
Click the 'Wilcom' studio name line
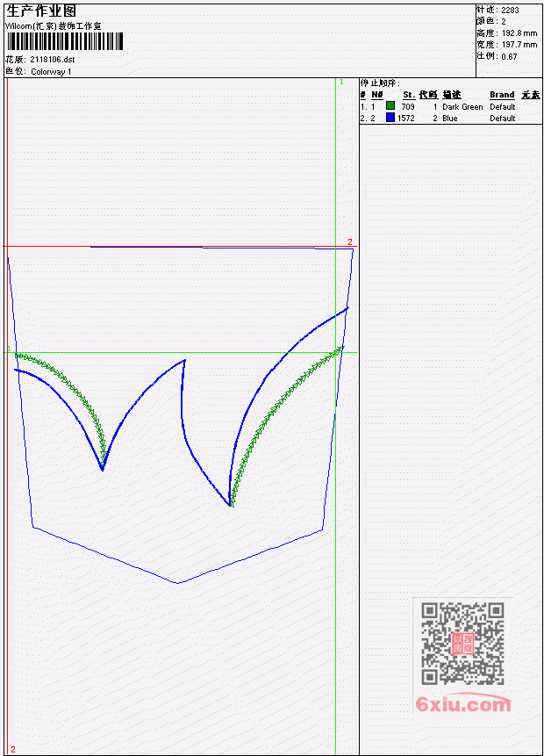(53, 26)
